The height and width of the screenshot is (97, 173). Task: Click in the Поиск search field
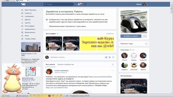click(x=58, y=4)
